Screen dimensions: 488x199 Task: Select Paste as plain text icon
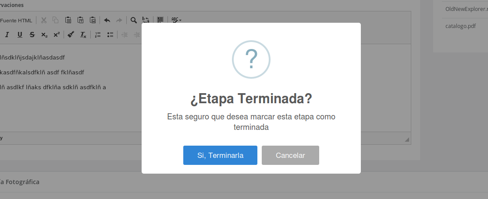[x=80, y=20]
